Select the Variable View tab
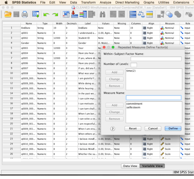Viewport: 194px width, 179px height. pyautogui.click(x=152, y=166)
